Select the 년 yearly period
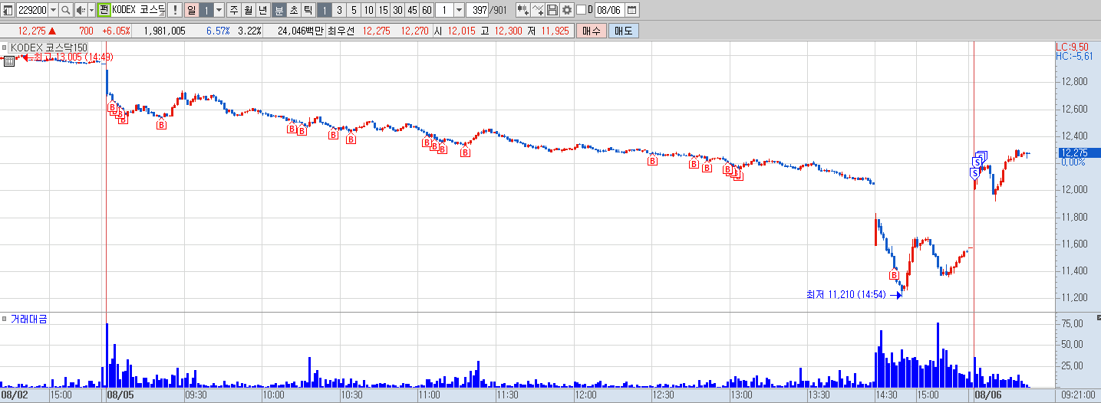Viewport: 1101px width, 403px height. (263, 10)
